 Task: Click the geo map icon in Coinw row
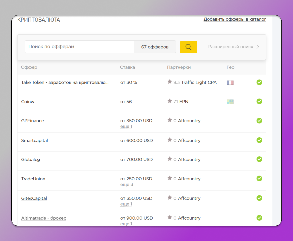(x=230, y=102)
